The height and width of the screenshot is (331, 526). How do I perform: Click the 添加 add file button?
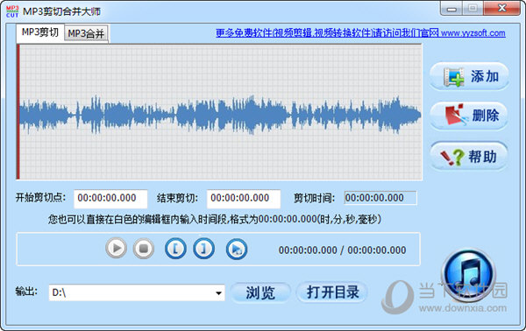point(469,76)
